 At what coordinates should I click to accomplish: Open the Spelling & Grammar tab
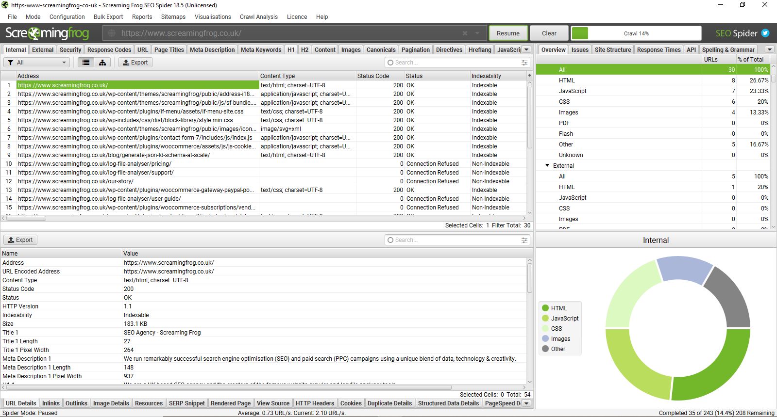(728, 49)
